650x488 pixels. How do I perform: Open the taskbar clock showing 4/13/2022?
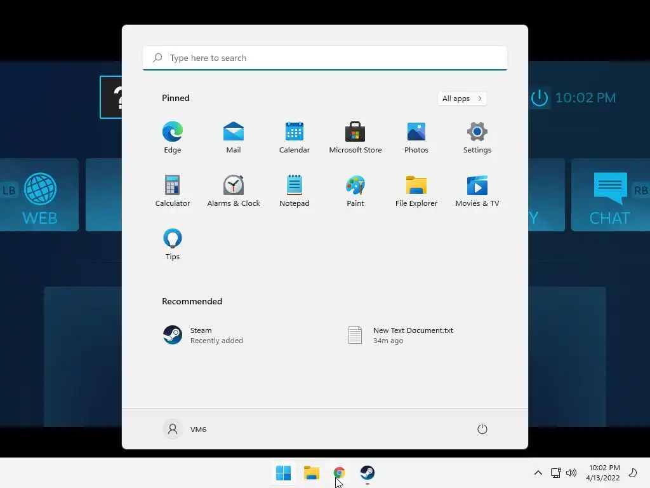click(x=603, y=473)
